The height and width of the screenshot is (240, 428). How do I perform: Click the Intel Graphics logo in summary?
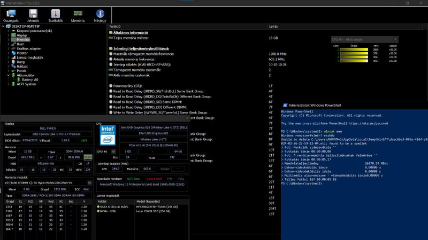coord(108,135)
